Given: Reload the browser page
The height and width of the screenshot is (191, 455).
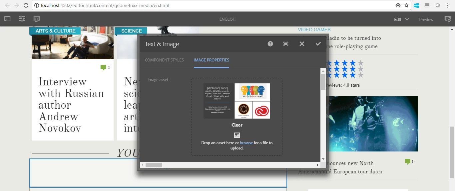Looking at the screenshot, I should [26, 5].
